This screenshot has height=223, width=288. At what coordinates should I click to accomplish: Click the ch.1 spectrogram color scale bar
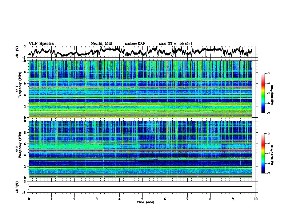[x=263, y=93]
